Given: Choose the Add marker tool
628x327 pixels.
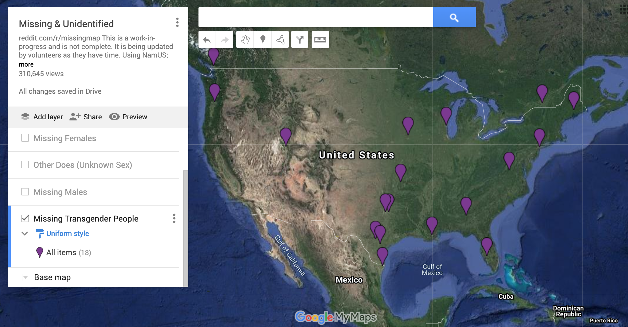Looking at the screenshot, I should [x=263, y=40].
